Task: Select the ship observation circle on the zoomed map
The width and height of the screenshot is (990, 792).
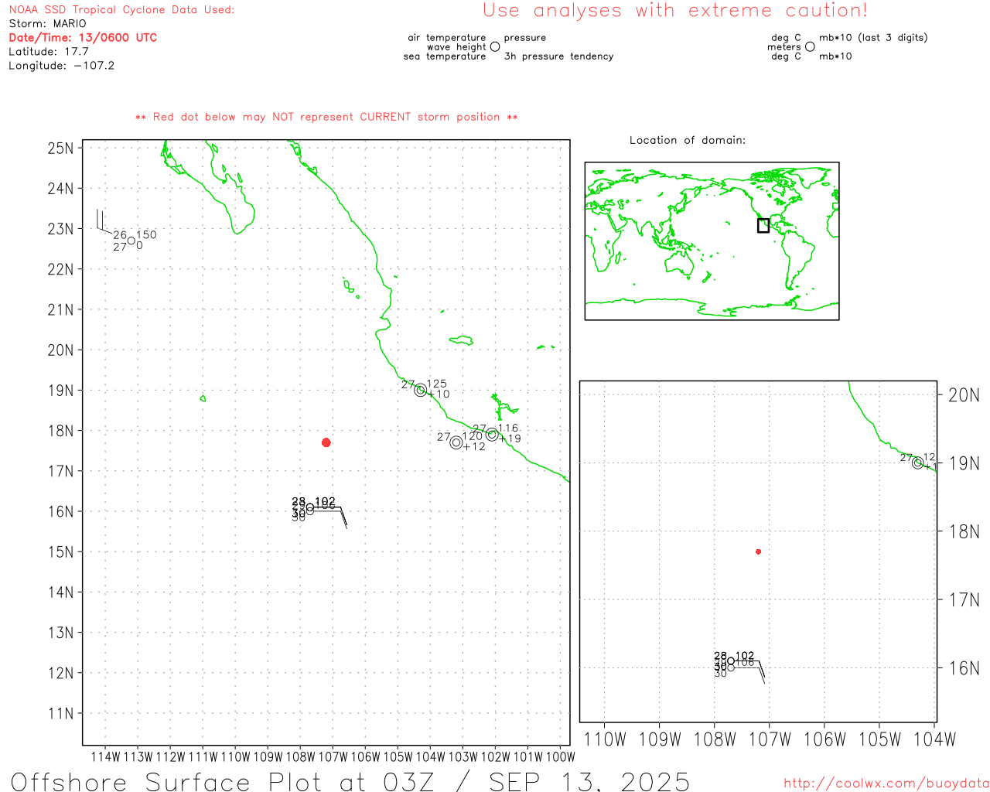Action: 731,661
